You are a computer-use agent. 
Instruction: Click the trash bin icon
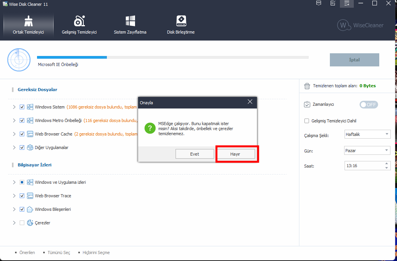point(307,86)
